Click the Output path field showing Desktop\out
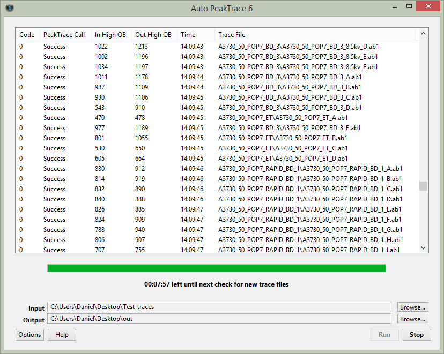Image resolution: width=444 pixels, height=354 pixels. pyautogui.click(x=219, y=319)
